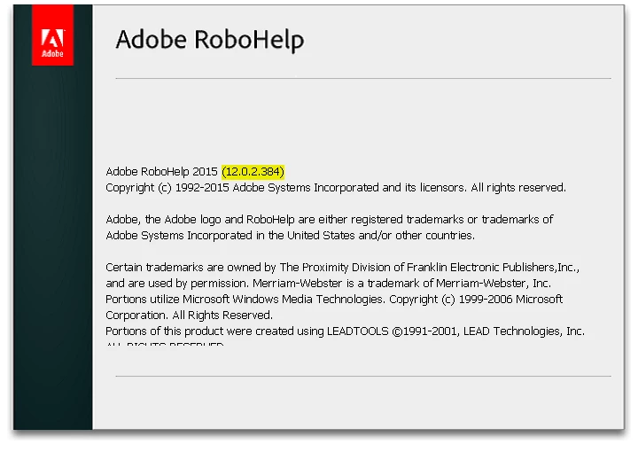Click the Copyright (c) 1992-2015 Adobe Systems line
Screen dimensions: 638x452
(336, 188)
